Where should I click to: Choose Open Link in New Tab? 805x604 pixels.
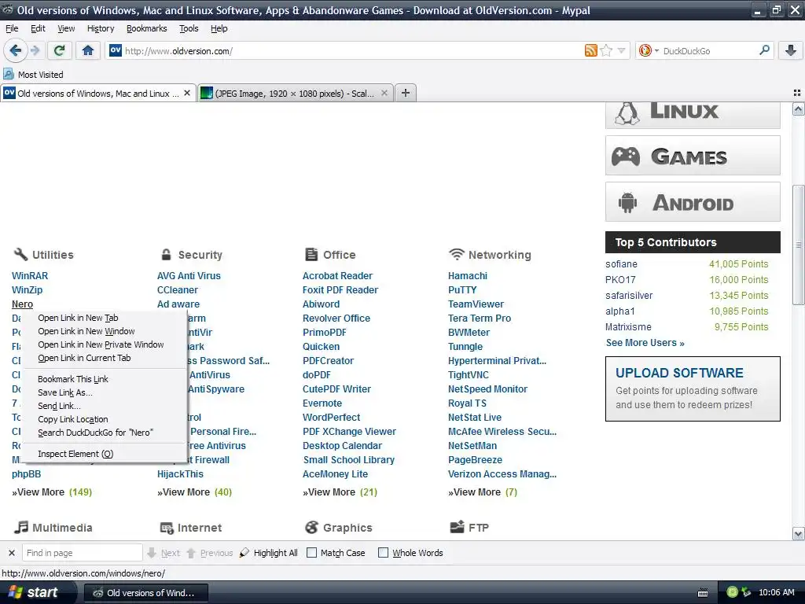click(78, 318)
